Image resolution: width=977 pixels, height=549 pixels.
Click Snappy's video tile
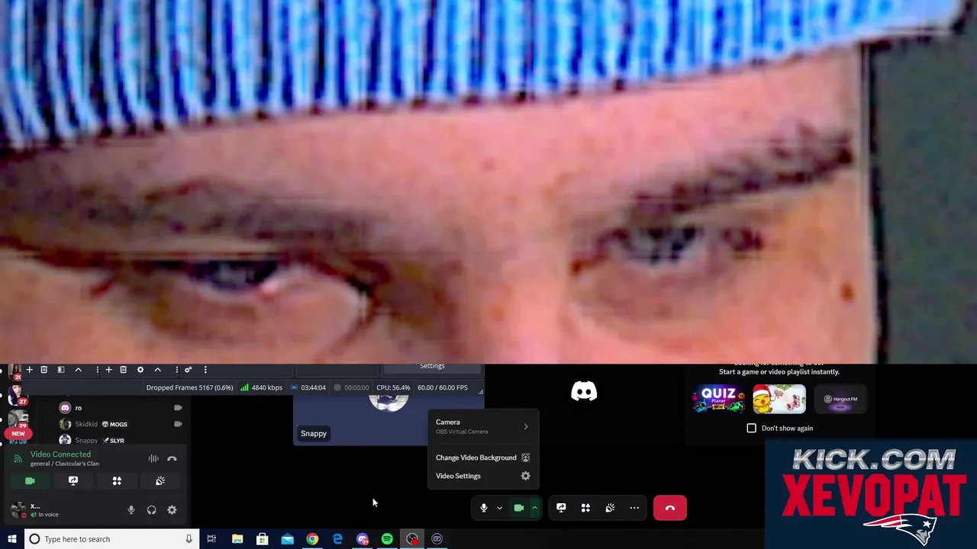click(x=360, y=419)
